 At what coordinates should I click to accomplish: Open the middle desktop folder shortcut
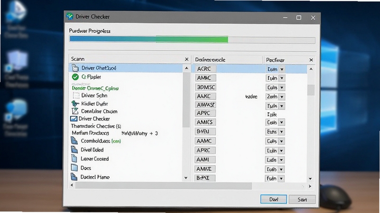tap(16, 61)
